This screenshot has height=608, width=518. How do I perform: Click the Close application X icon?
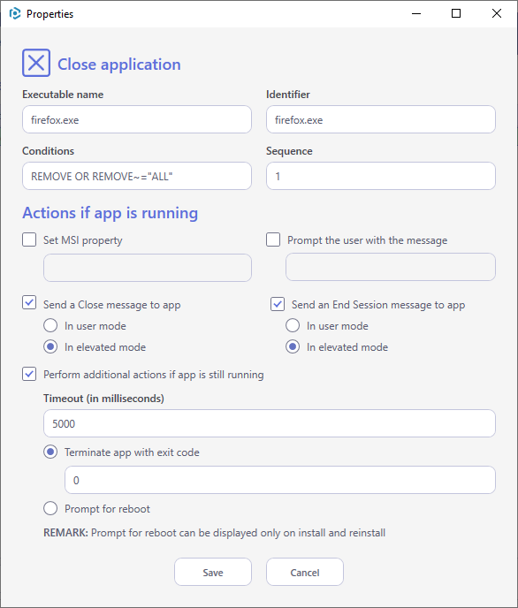(x=36, y=63)
